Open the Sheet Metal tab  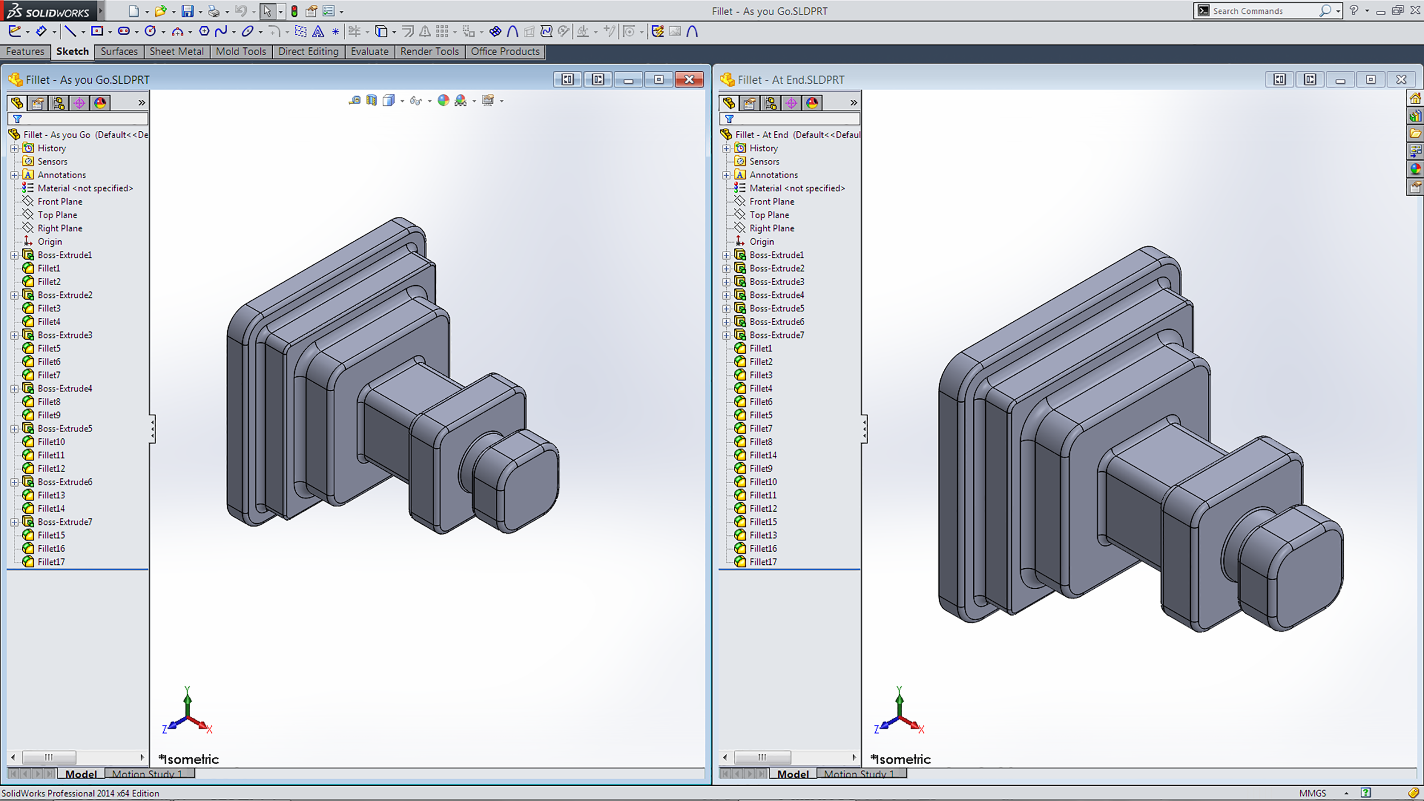pos(176,52)
